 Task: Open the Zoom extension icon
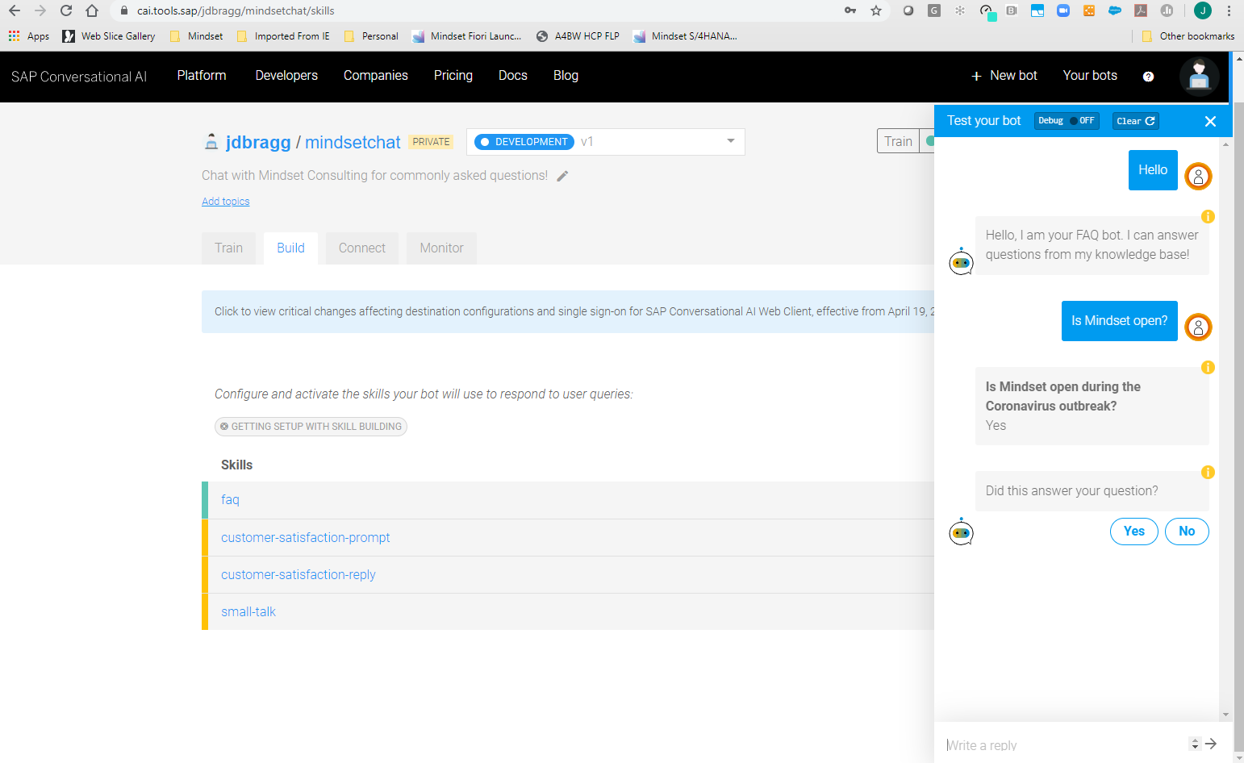[1063, 10]
